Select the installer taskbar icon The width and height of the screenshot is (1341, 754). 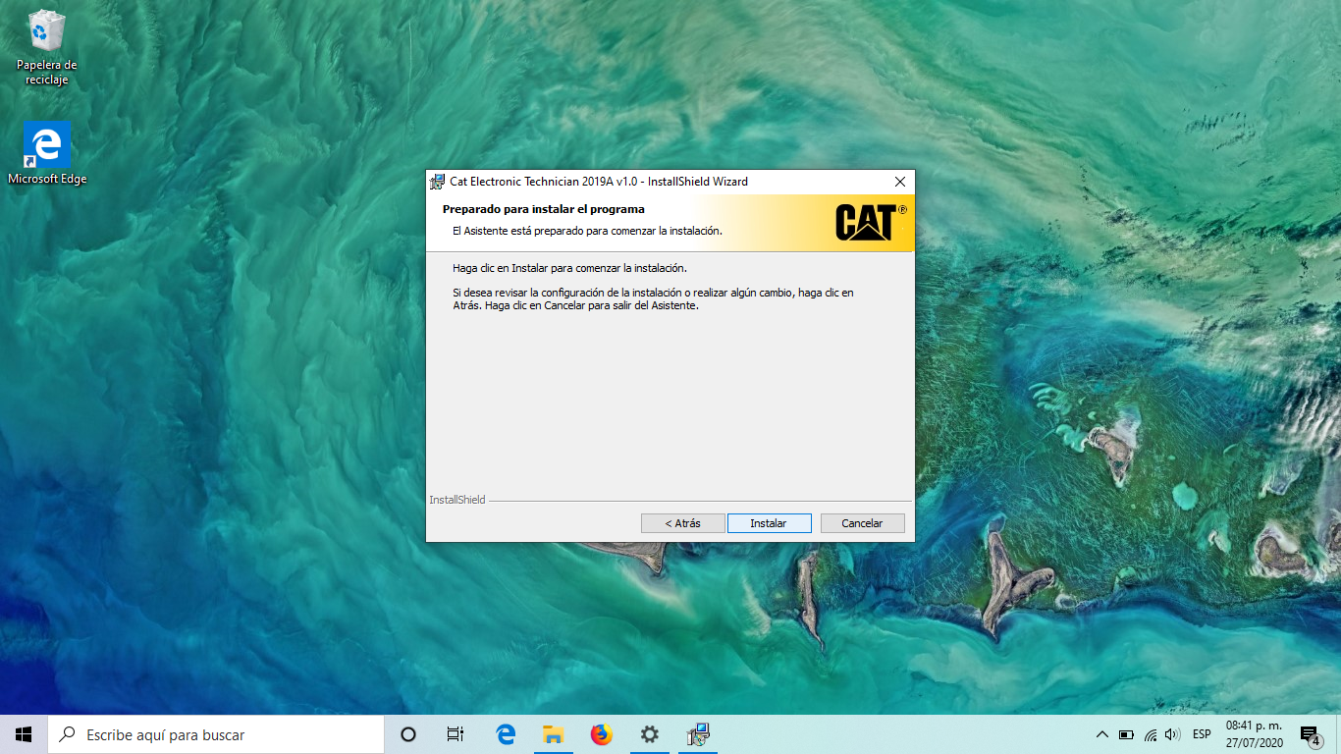coord(698,734)
